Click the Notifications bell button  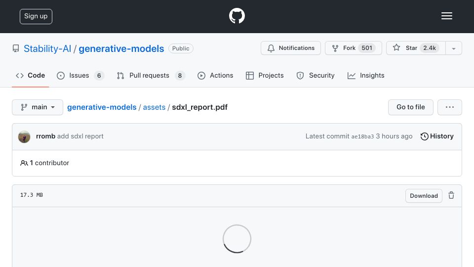pos(291,48)
